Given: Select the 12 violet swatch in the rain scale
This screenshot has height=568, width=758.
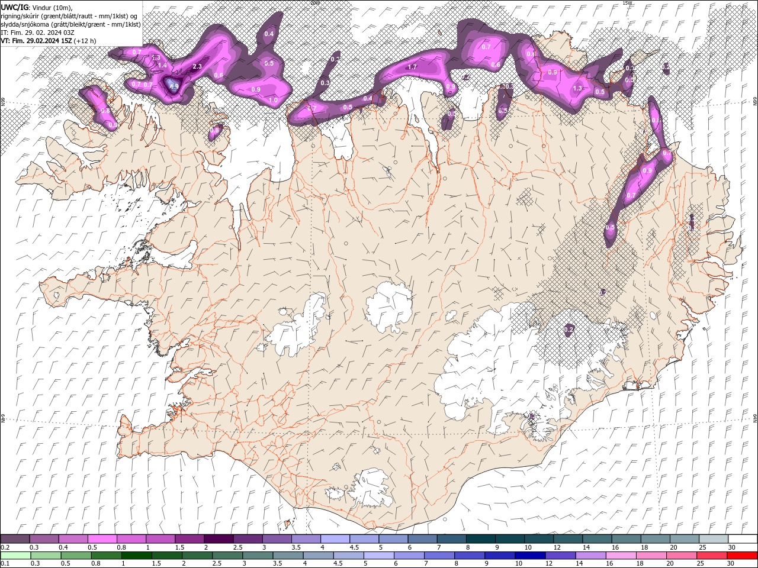Looking at the screenshot, I should coord(560,556).
